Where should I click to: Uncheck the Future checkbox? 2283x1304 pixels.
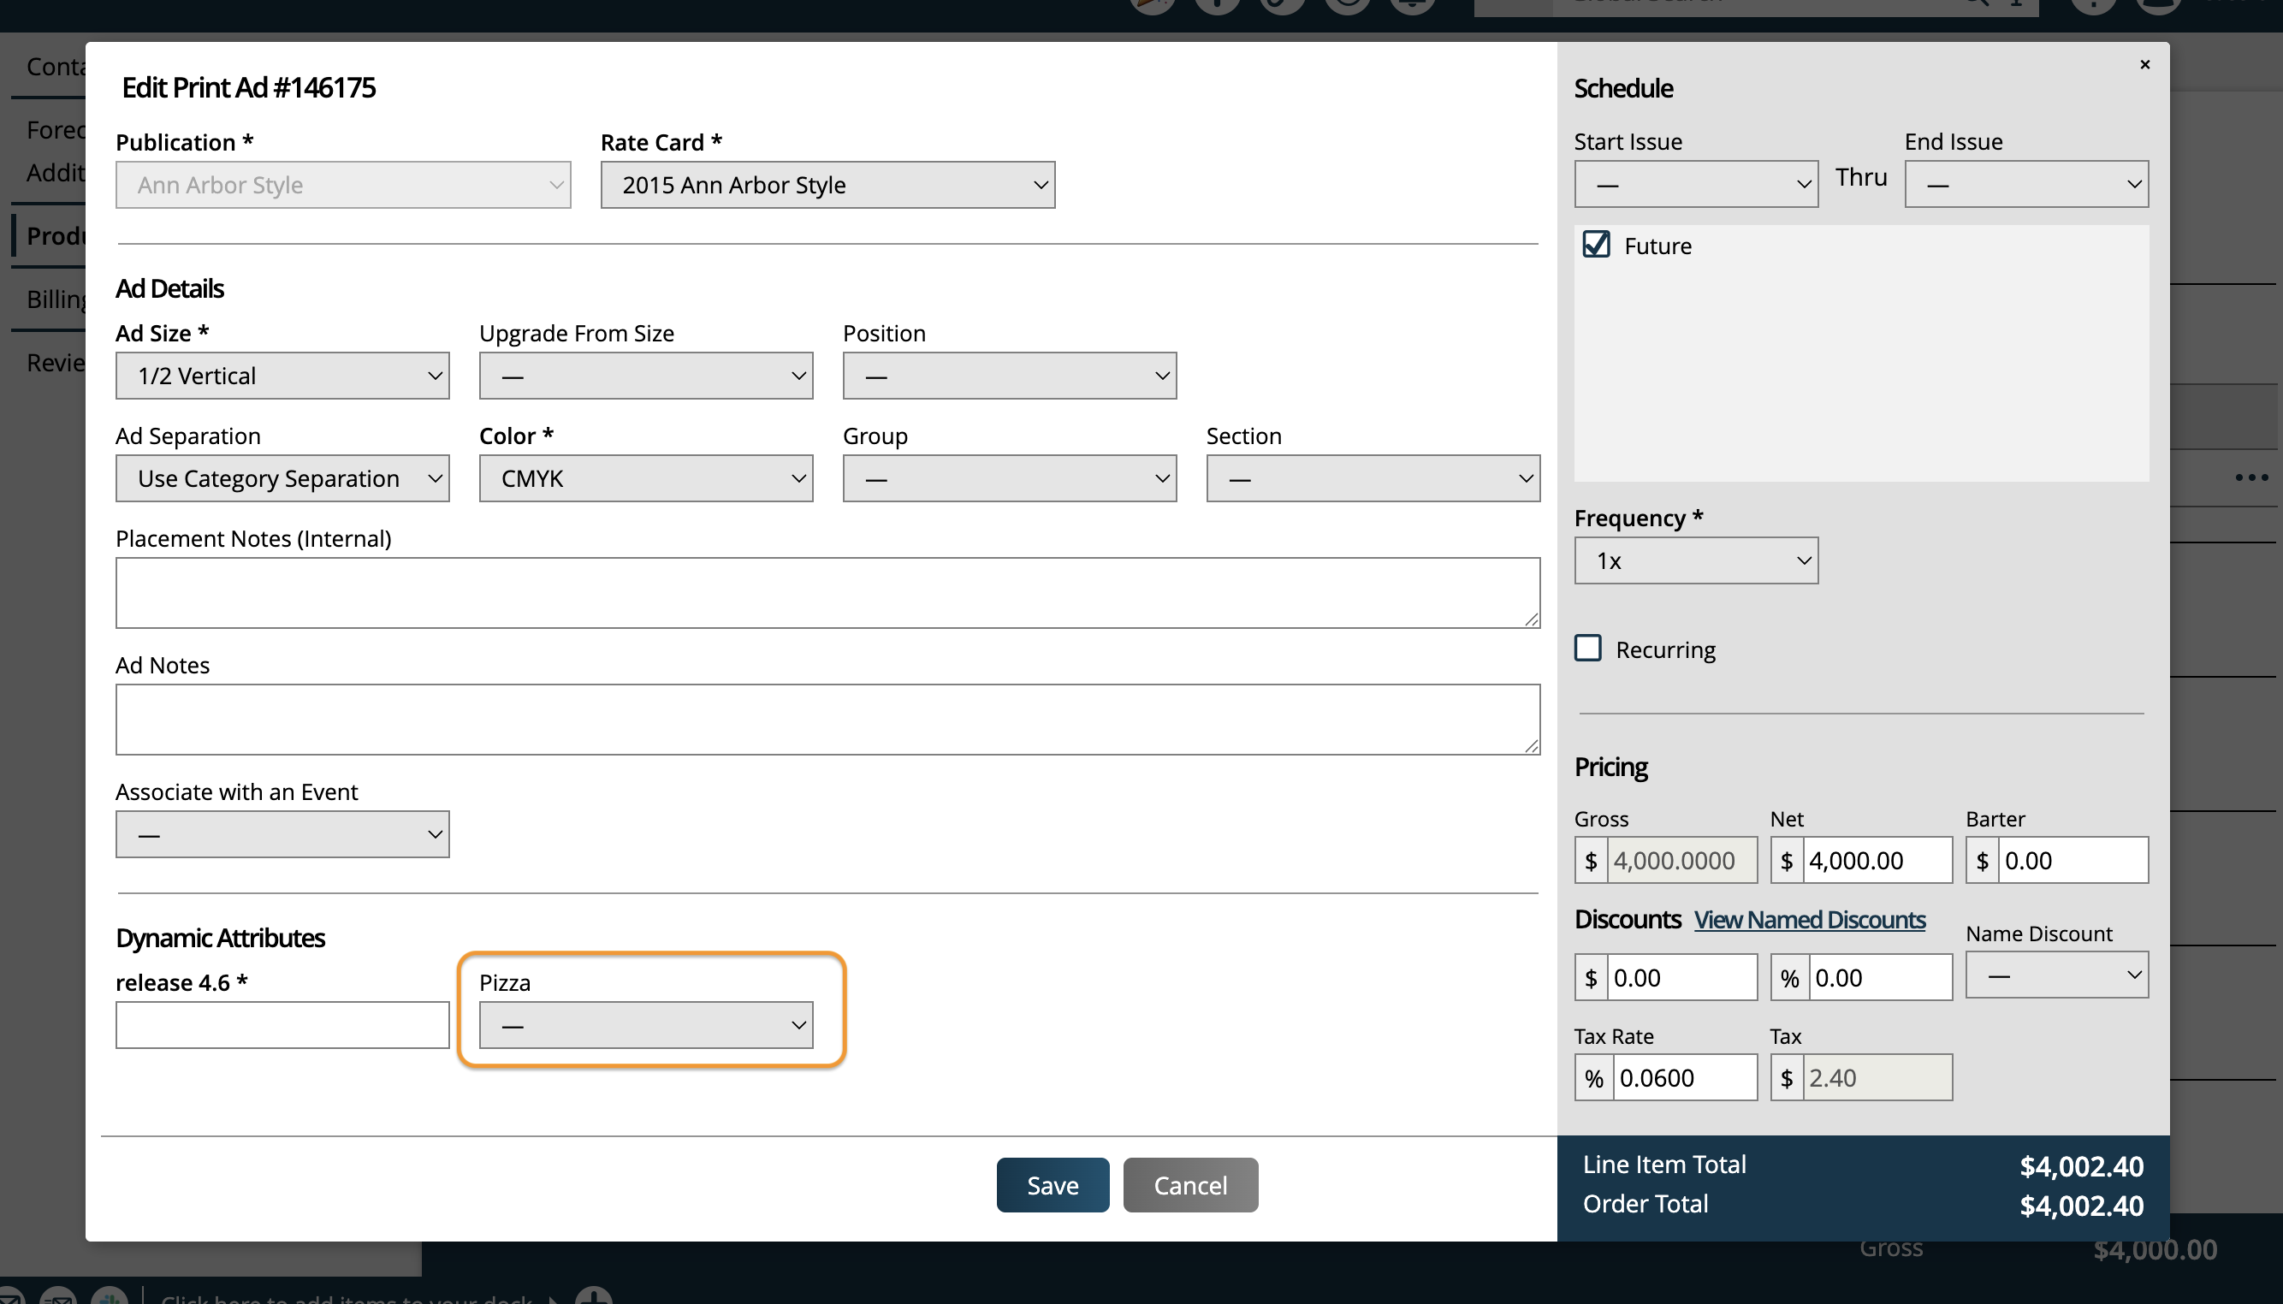pyautogui.click(x=1596, y=245)
